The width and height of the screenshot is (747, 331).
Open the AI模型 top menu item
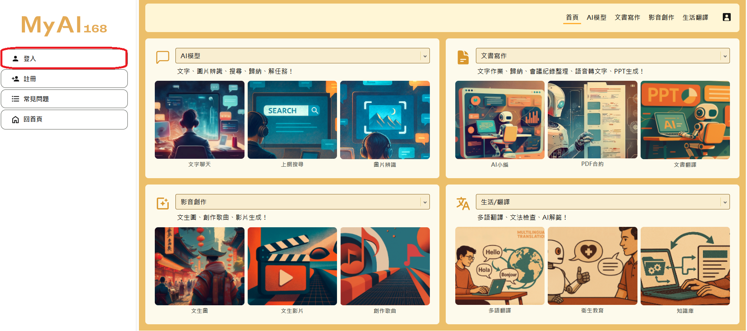pos(596,17)
